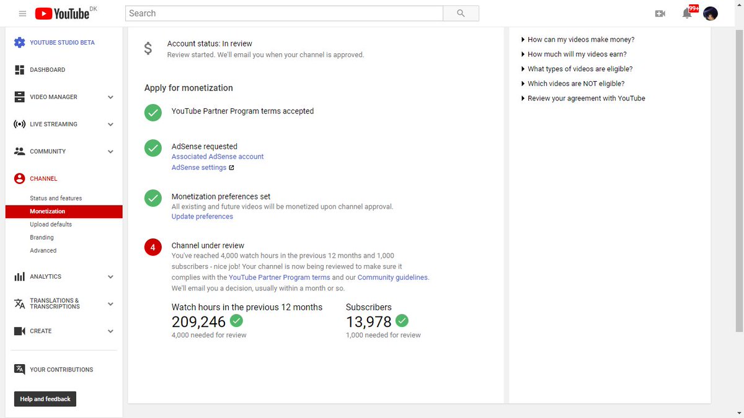
Task: Click the Community people icon
Action: 19,151
